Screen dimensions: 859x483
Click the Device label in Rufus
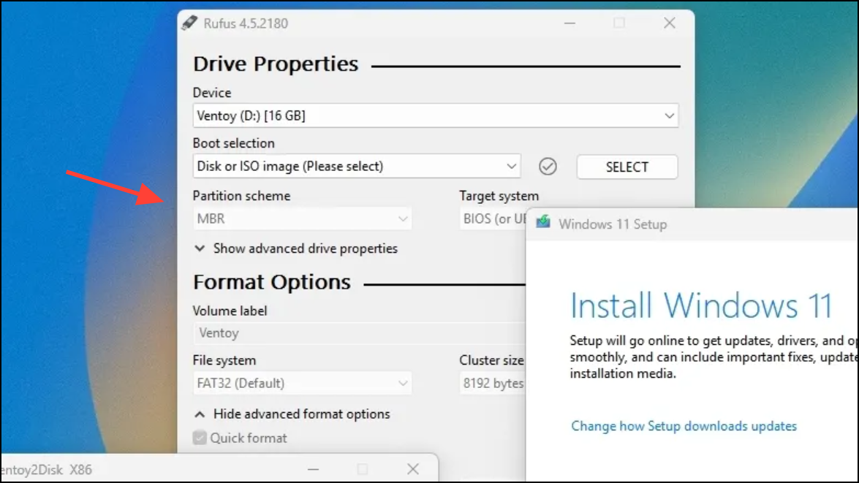point(212,93)
